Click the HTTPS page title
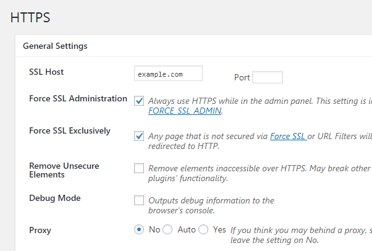 [x=30, y=17]
